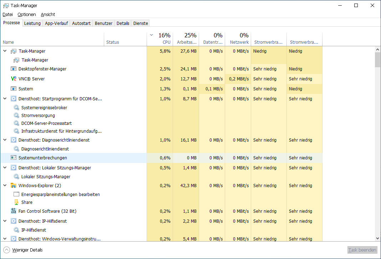The width and height of the screenshot is (381, 259).
Task: Select the Prozesse tab
Action: point(11,23)
